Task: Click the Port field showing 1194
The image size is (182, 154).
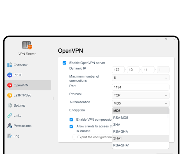Action: point(140,87)
